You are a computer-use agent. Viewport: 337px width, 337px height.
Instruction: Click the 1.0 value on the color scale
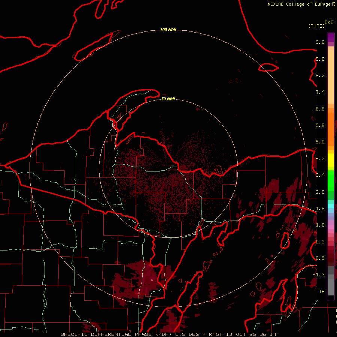[320, 225]
